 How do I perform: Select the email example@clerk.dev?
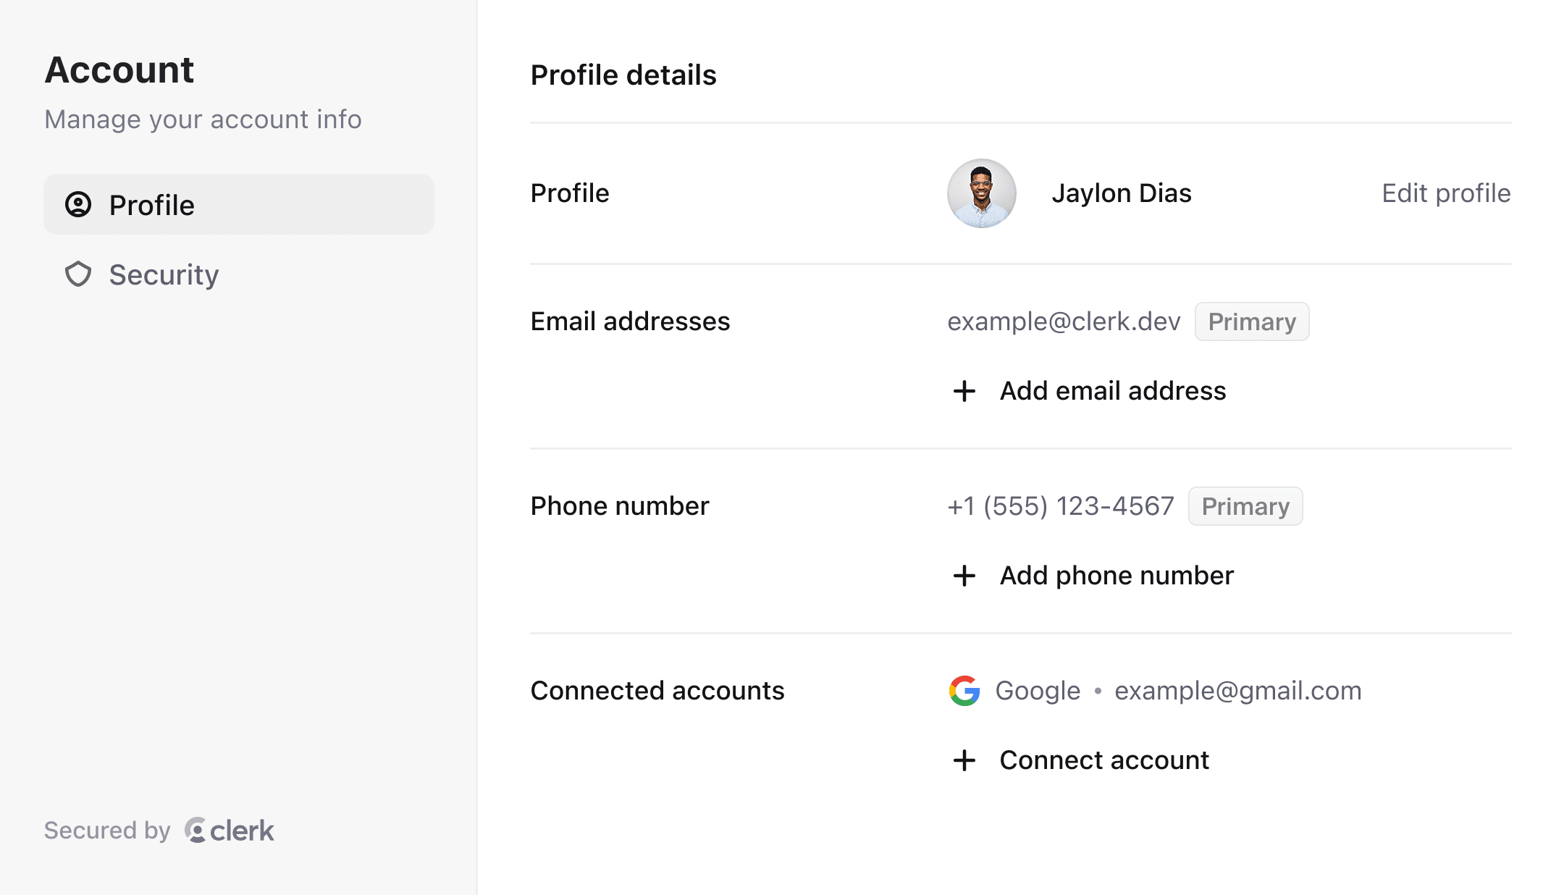(x=1064, y=321)
